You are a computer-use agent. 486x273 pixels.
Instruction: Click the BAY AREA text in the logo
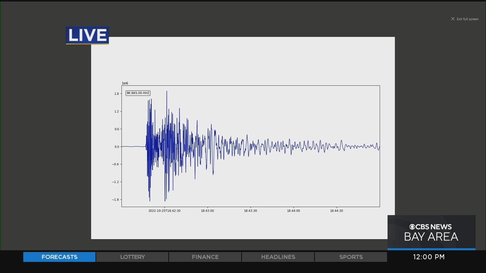click(x=431, y=237)
